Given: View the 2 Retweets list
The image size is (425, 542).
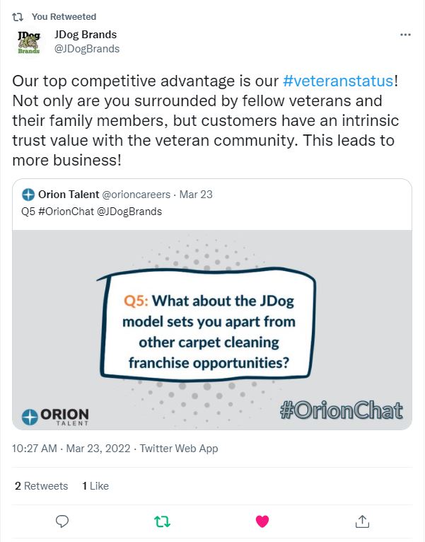Looking at the screenshot, I should coord(42,486).
